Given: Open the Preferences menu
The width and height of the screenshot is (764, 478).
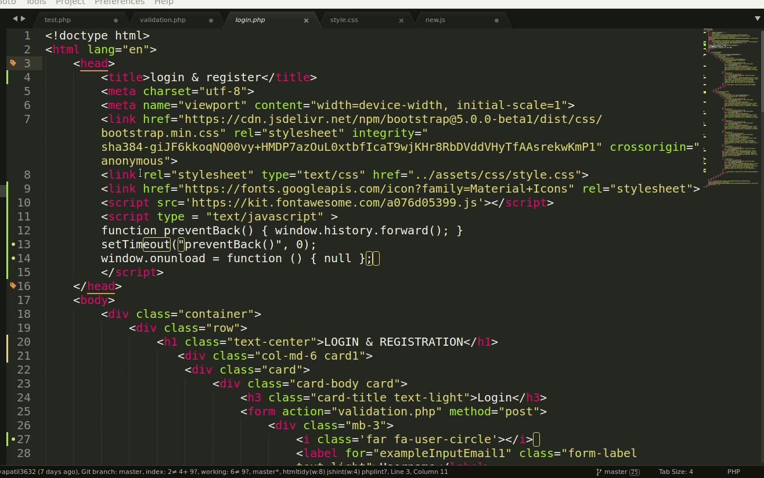Looking at the screenshot, I should [x=120, y=2].
